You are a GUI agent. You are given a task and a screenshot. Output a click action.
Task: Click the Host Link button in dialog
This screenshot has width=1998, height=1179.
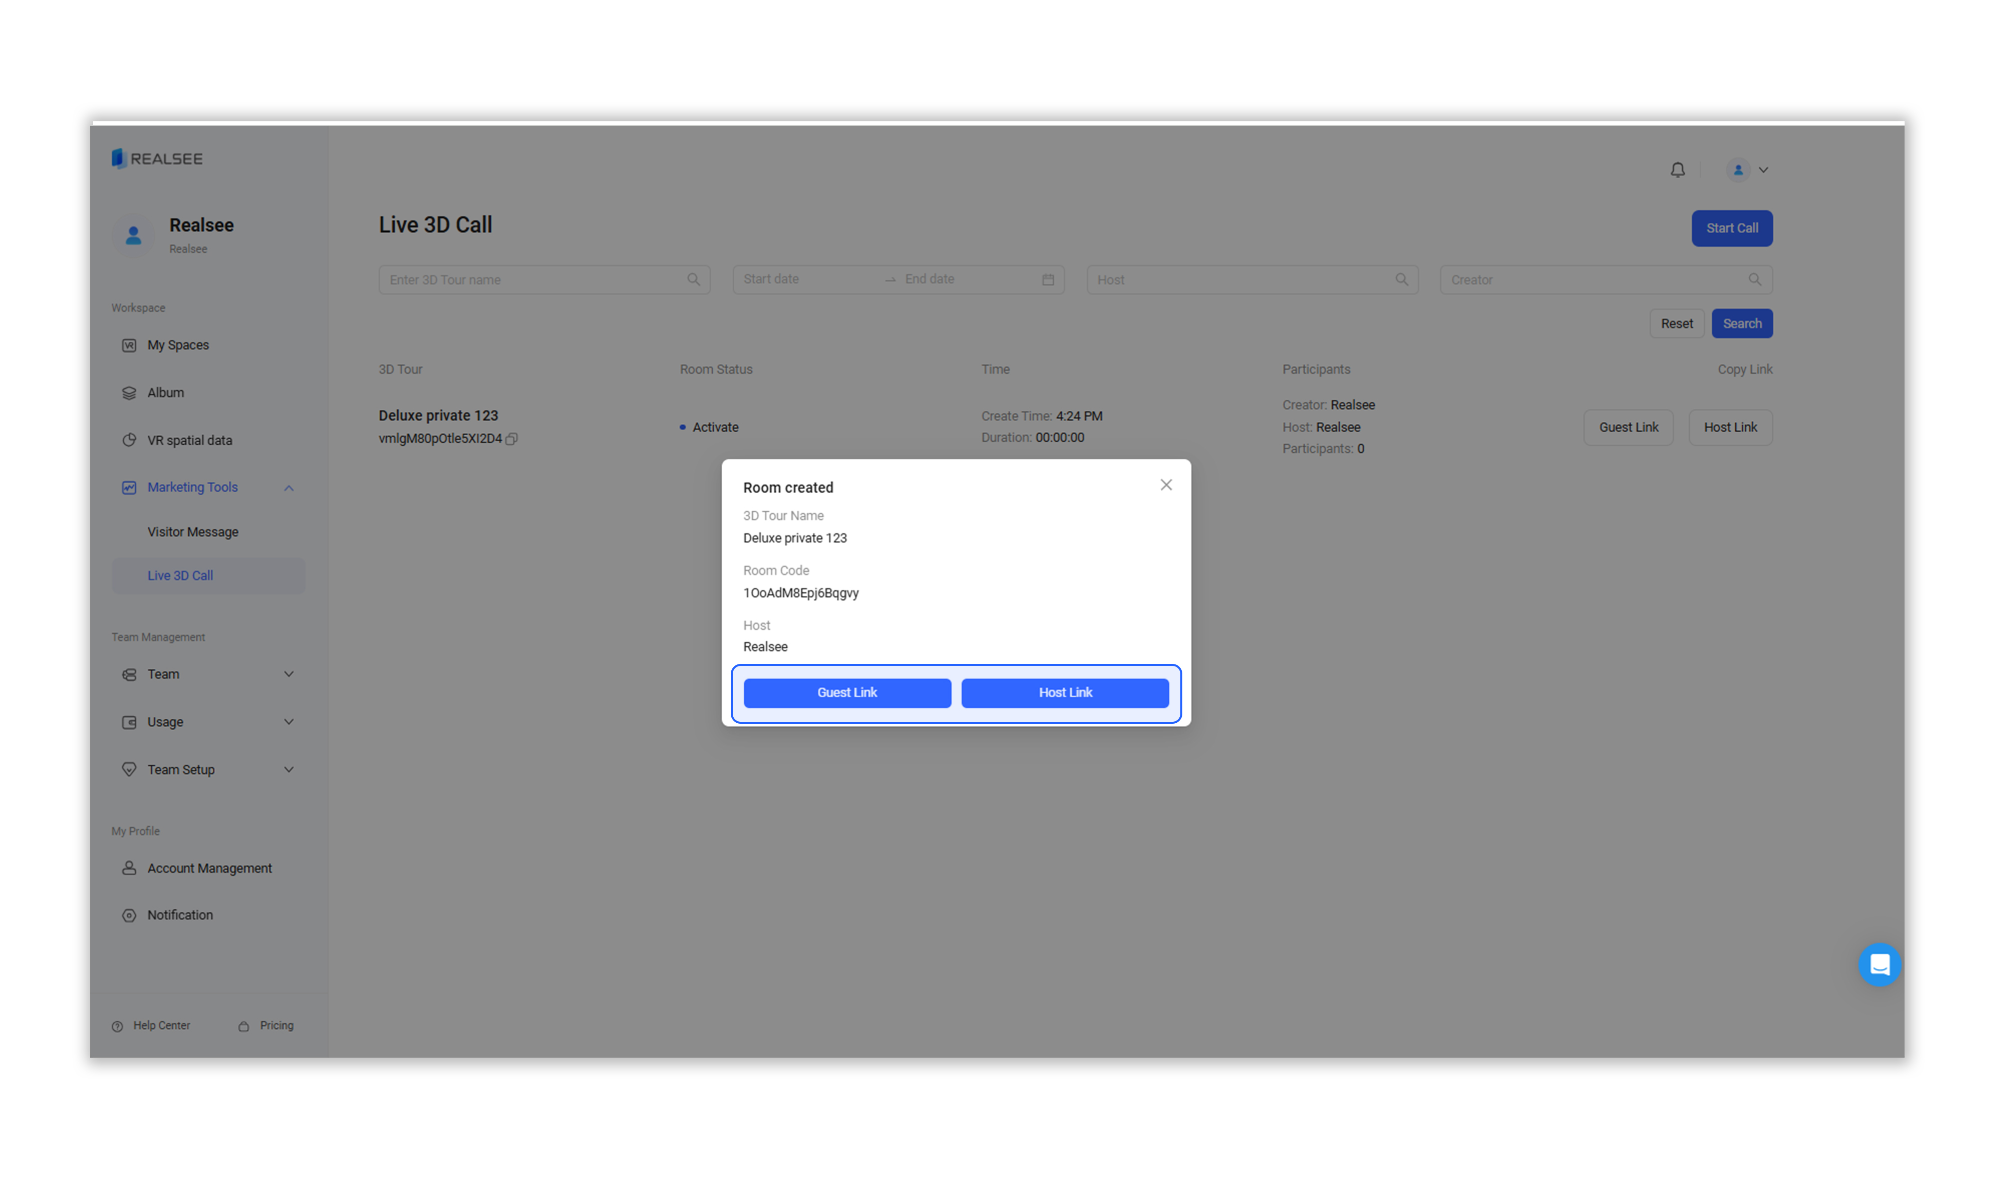pyautogui.click(x=1064, y=692)
